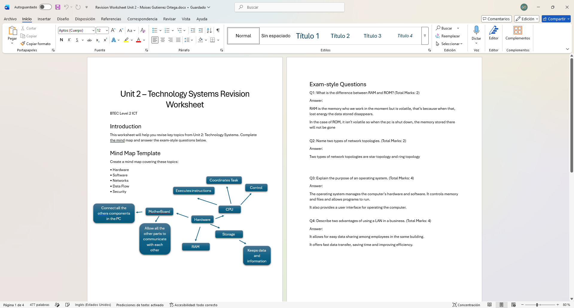The image size is (574, 308).
Task: Click the Save icon in title bar
Action: (58, 7)
